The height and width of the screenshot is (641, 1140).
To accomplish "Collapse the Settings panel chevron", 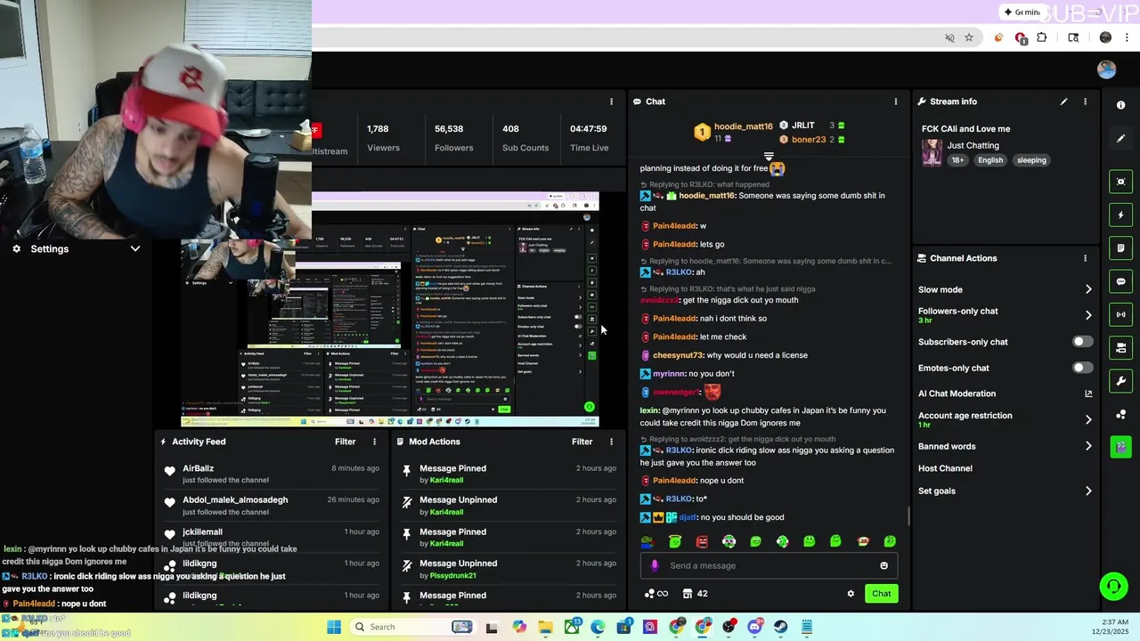I will tap(135, 249).
